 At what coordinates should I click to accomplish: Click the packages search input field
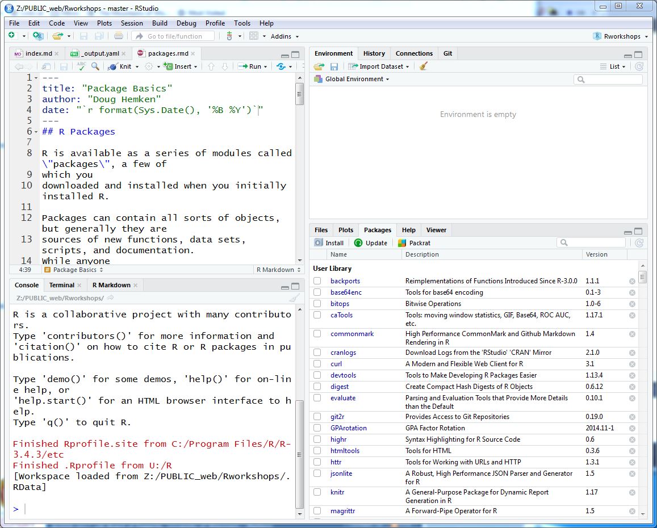pyautogui.click(x=591, y=242)
